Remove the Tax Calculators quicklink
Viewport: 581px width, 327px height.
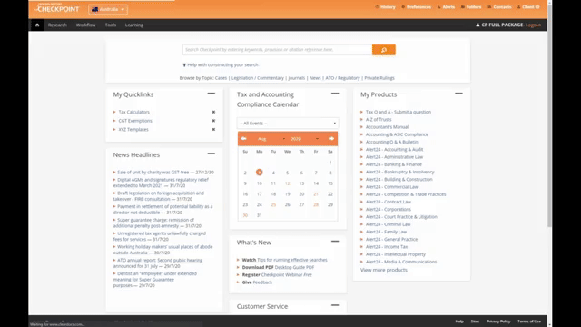point(213,112)
